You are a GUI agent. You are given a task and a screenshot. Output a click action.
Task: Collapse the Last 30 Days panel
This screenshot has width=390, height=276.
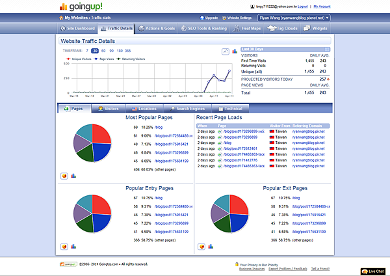point(327,49)
